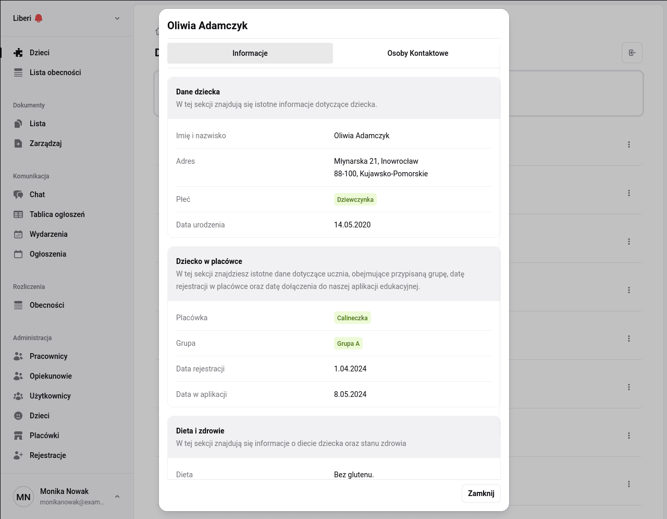Click the Pracownicy people icon
This screenshot has width=667, height=519.
18,356
